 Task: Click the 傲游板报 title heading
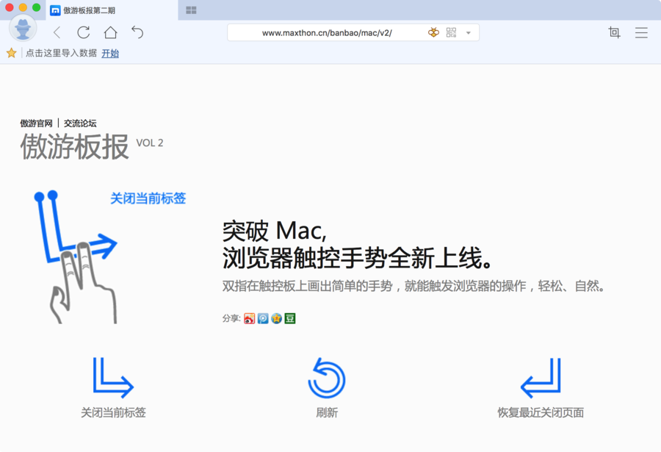tap(75, 146)
